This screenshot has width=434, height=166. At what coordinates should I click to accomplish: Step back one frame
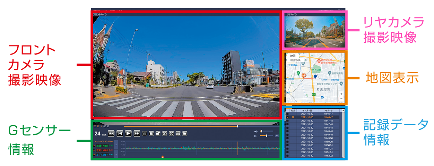pos(120,133)
